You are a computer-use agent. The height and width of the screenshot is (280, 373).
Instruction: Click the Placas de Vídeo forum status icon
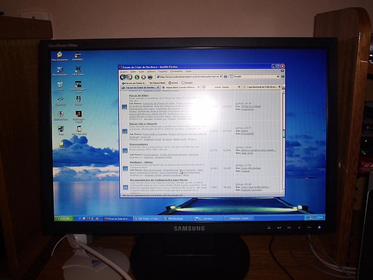point(125,107)
